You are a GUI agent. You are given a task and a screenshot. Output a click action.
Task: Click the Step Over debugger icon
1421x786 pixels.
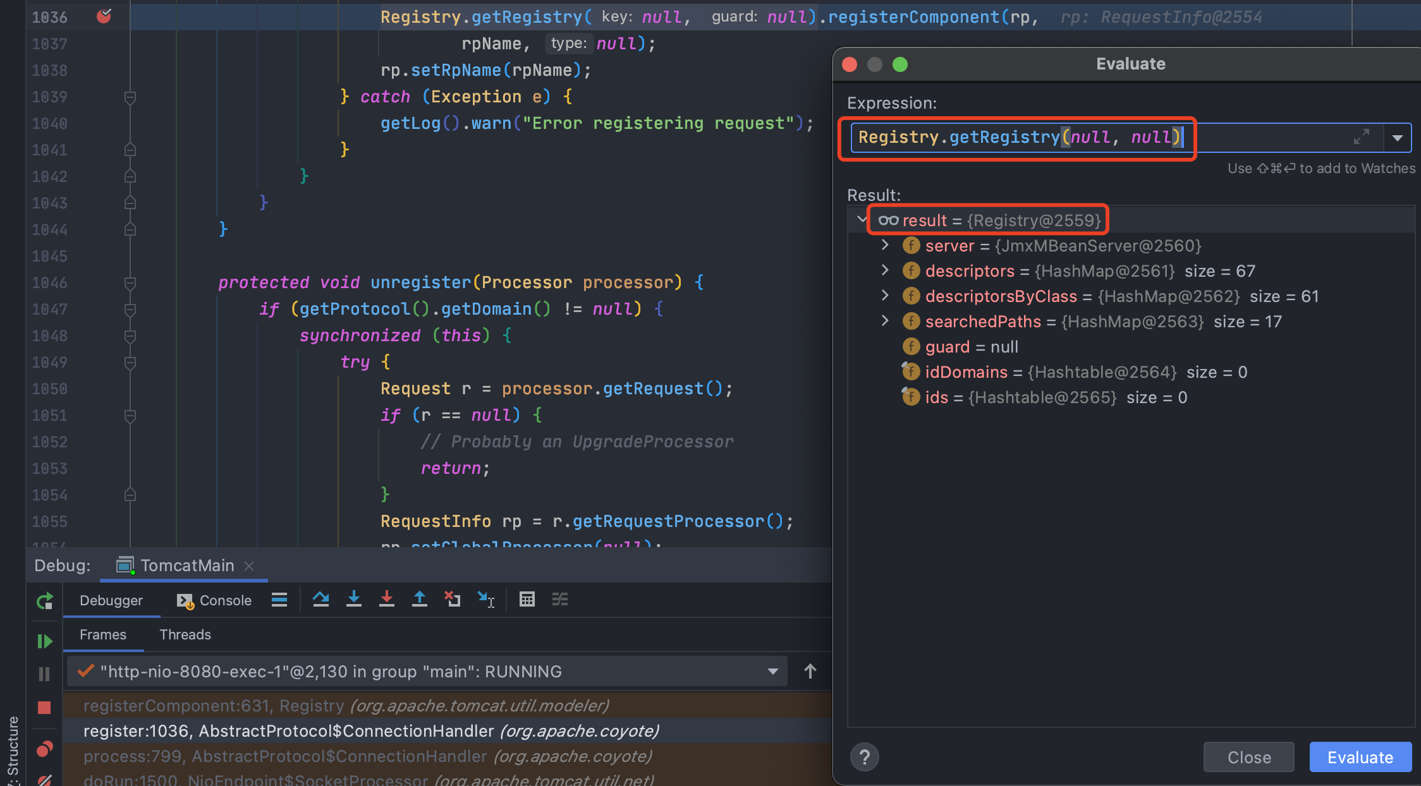click(320, 599)
